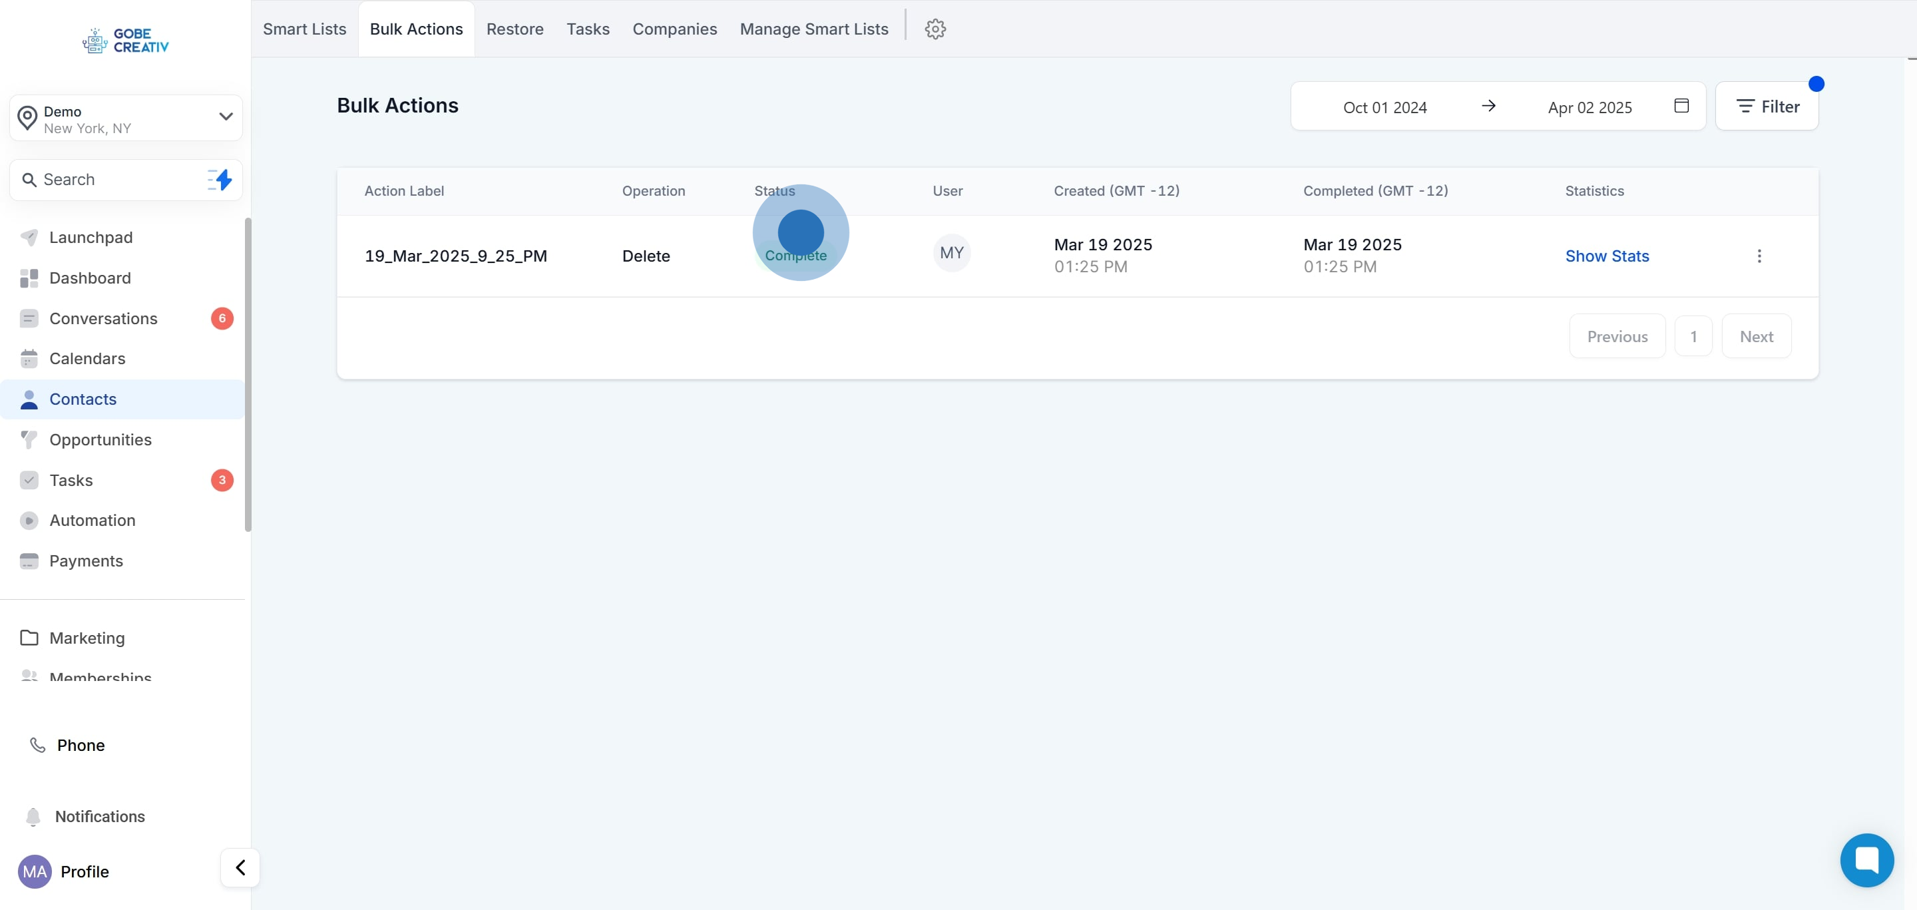
Task: Open Conversations with 6 unread badge
Action: (x=103, y=318)
